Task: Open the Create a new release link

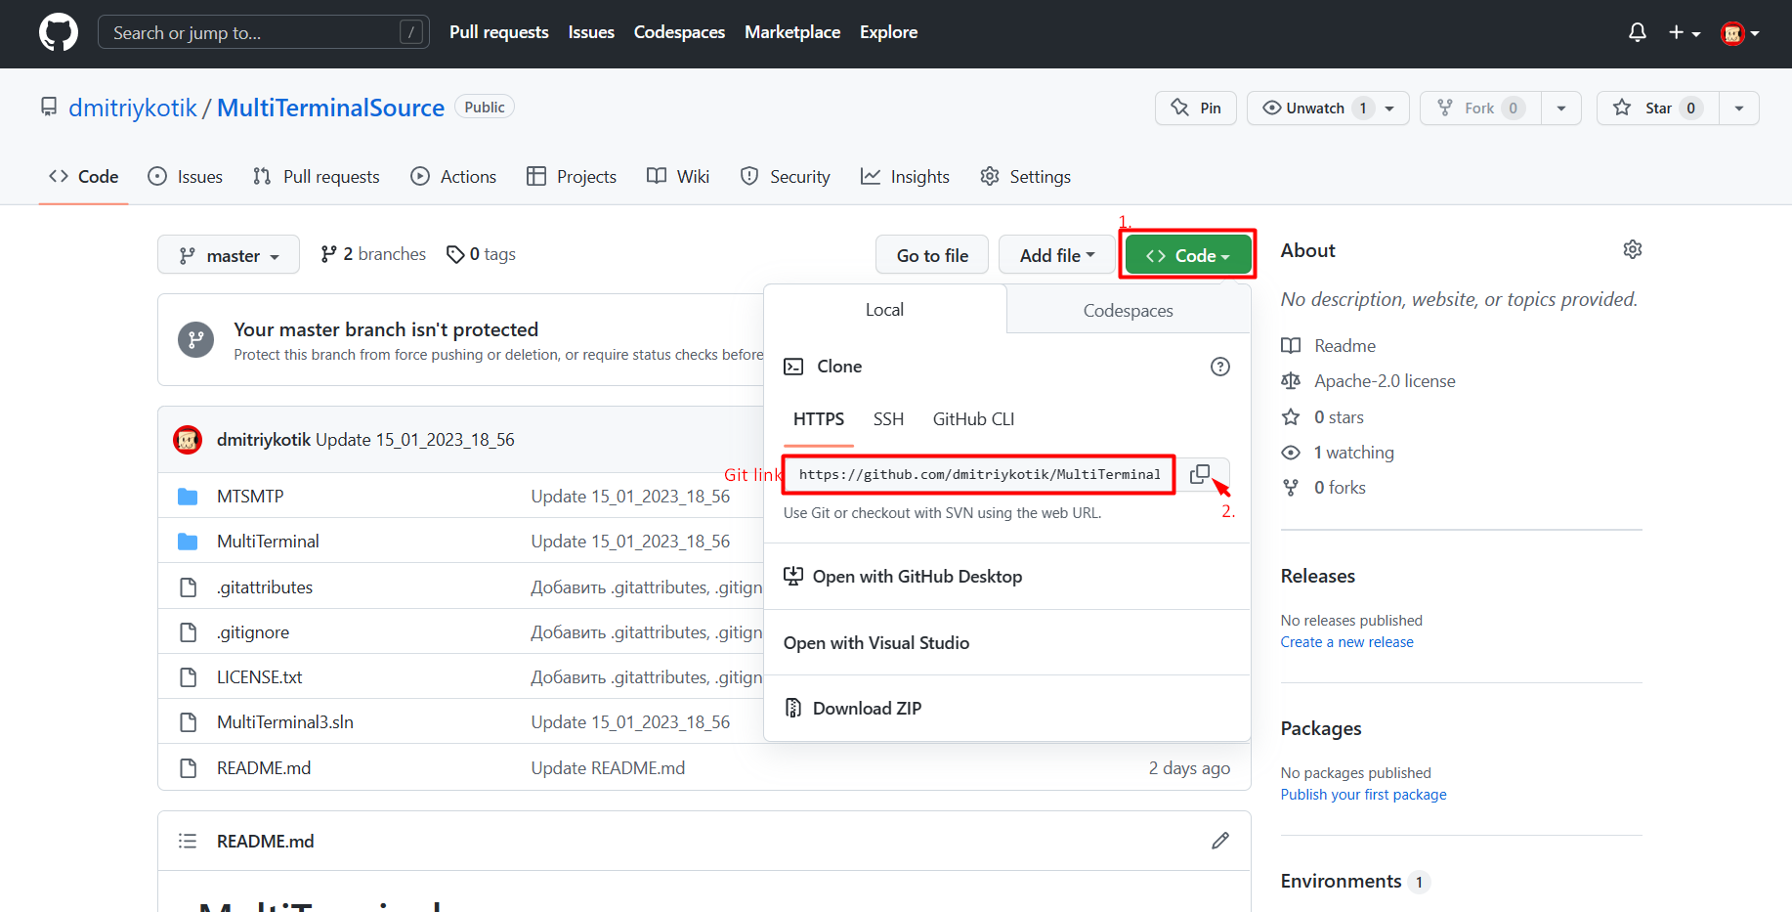Action: point(1346,641)
